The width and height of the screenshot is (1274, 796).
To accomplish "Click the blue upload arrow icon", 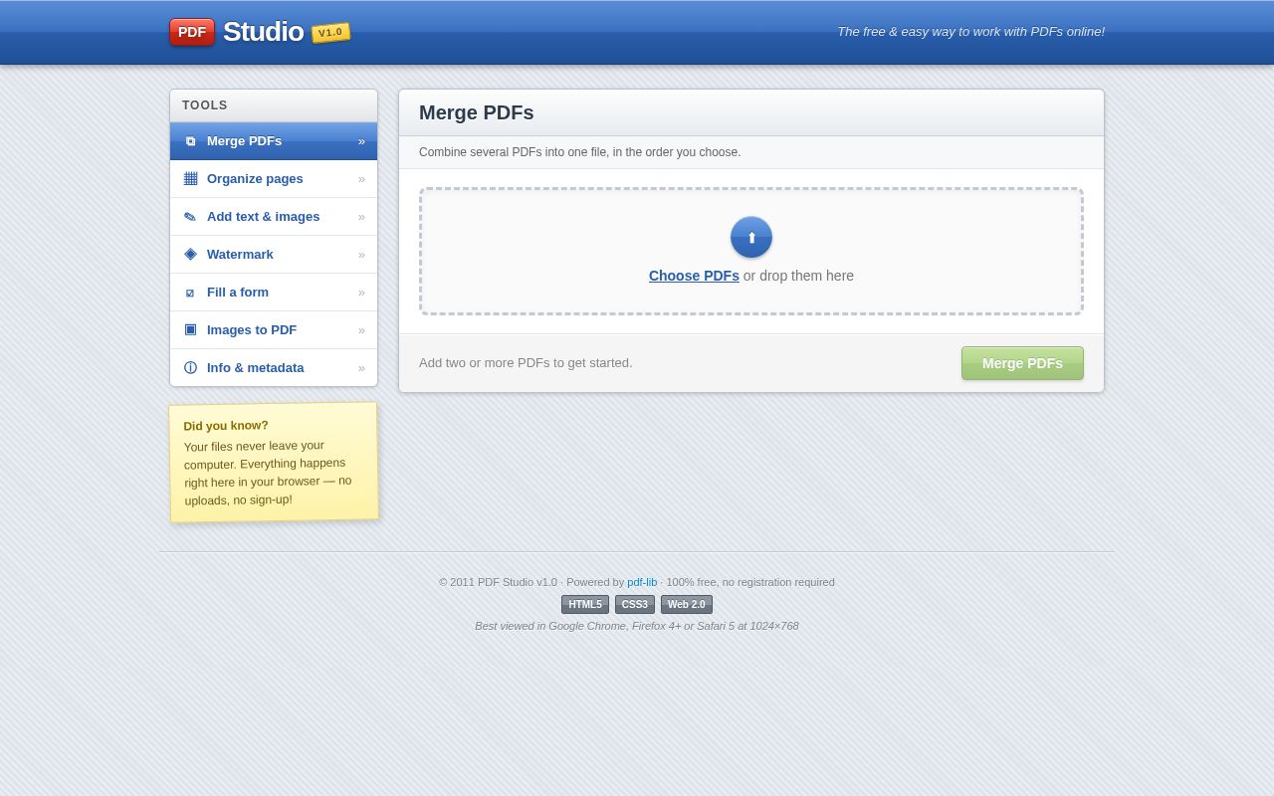I will click(x=751, y=237).
